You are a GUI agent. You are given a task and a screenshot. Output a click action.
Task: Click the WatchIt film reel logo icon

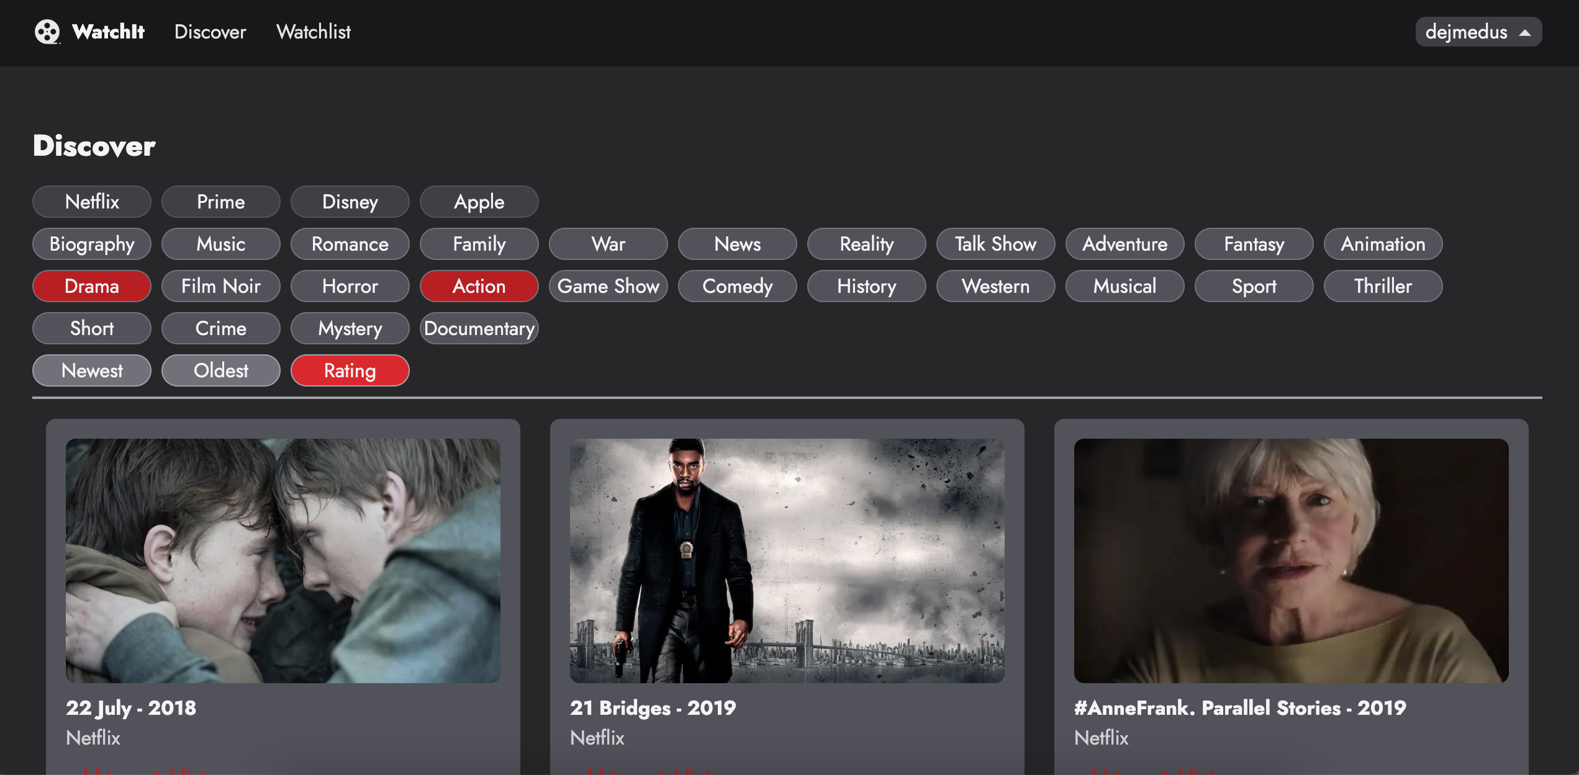[47, 32]
